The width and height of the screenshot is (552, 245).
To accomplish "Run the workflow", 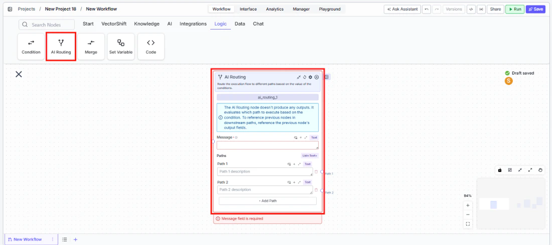I will 515,9.
